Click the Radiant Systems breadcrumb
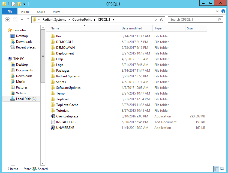 coord(54,20)
